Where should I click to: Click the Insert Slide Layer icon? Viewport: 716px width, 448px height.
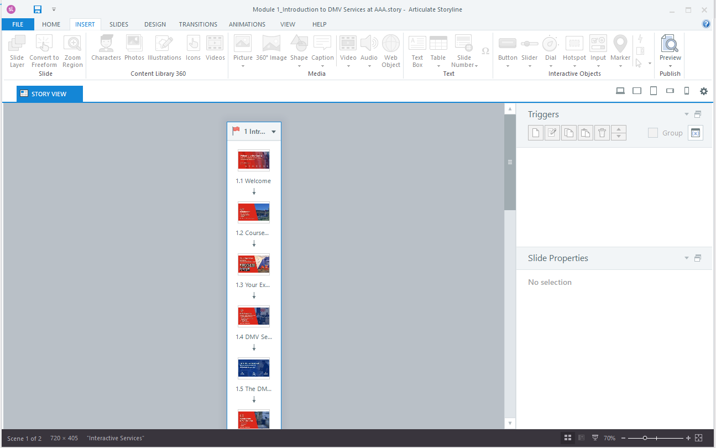point(17,51)
